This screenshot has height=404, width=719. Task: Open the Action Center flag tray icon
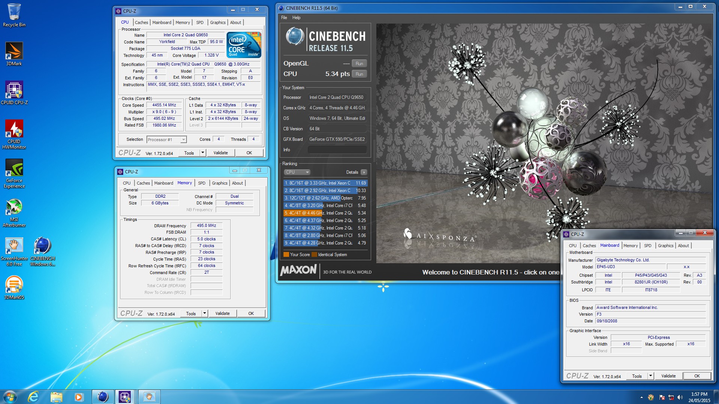point(662,397)
